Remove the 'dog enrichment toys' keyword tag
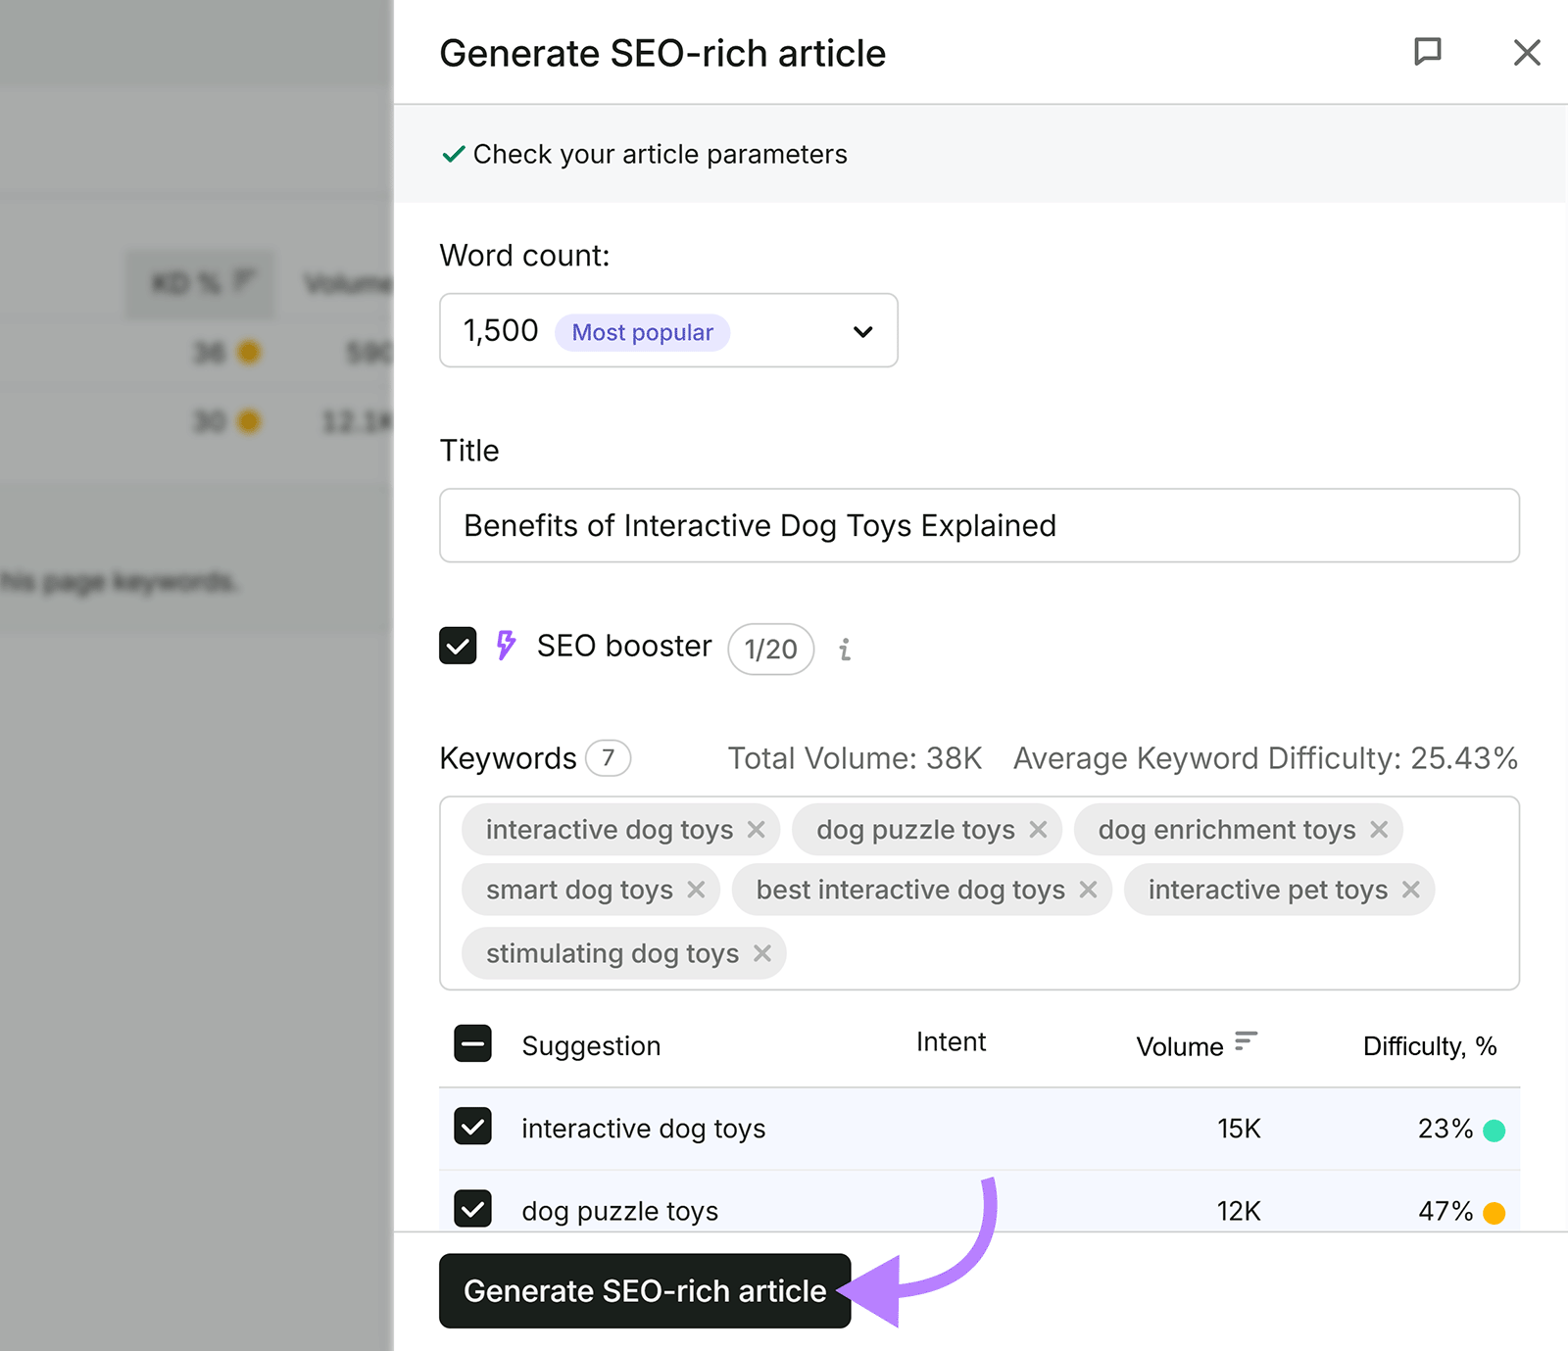 [x=1379, y=830]
